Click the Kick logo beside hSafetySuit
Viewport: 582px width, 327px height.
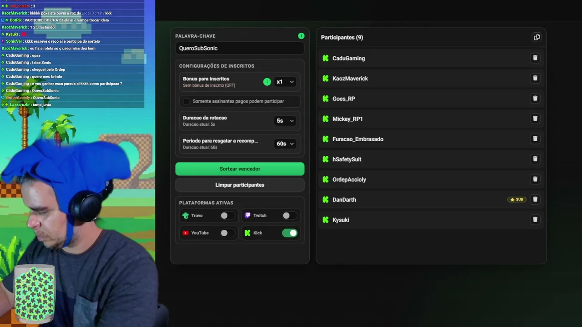coord(326,159)
